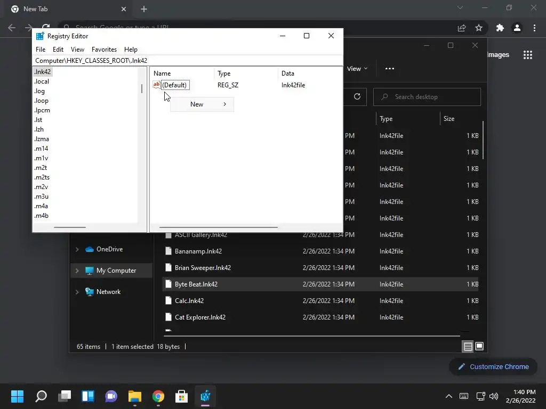Image resolution: width=546 pixels, height=409 pixels.
Task: Expand the My Computer tree node
Action: coord(77,271)
